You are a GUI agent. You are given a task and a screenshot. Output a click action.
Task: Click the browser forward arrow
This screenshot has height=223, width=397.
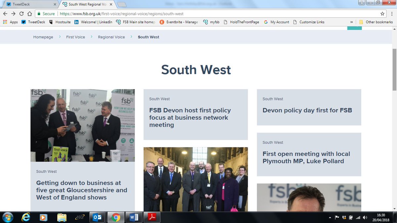pyautogui.click(x=13, y=14)
